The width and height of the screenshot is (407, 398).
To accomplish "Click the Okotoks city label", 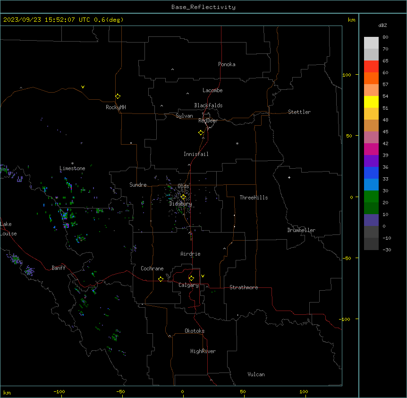I will pyautogui.click(x=195, y=331).
